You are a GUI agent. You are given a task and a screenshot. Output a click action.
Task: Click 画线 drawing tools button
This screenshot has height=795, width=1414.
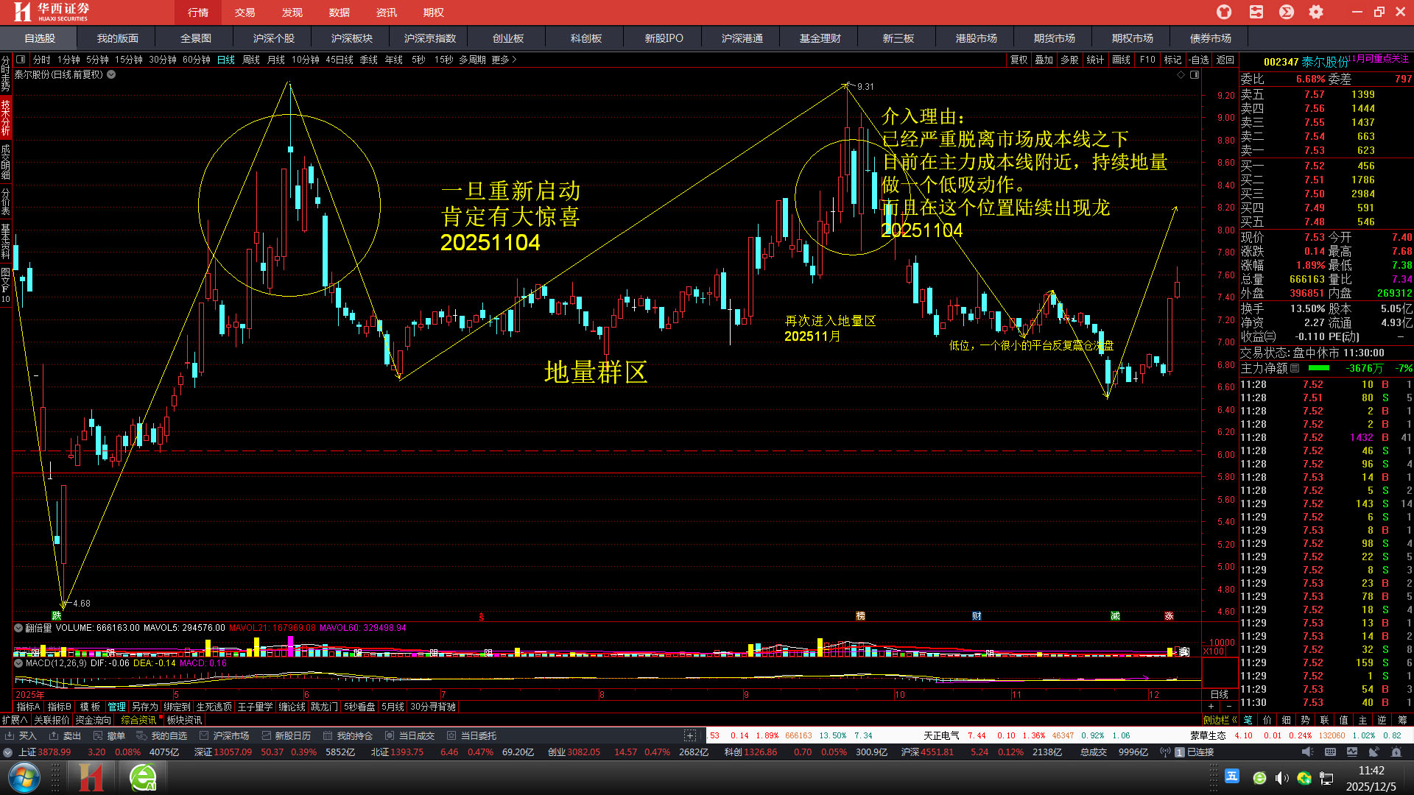pos(1121,60)
